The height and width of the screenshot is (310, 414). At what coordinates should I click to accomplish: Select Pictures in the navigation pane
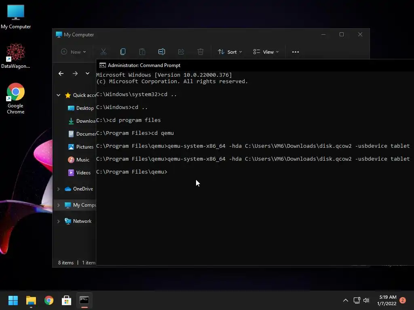(x=81, y=147)
